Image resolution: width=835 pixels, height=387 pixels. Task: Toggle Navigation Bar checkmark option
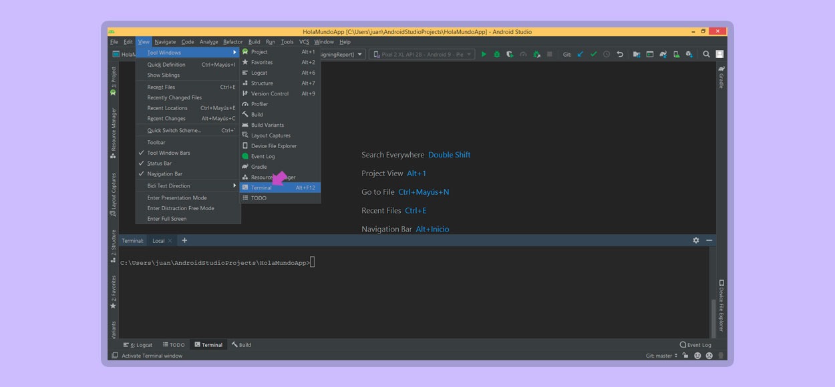pyautogui.click(x=188, y=174)
